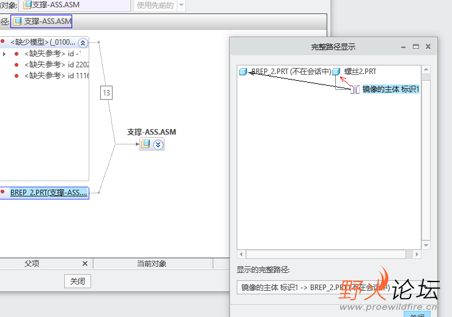Click the 支撑-ASS.ASM path breadcrumb
Screen dimensions: 452x317
41,21
